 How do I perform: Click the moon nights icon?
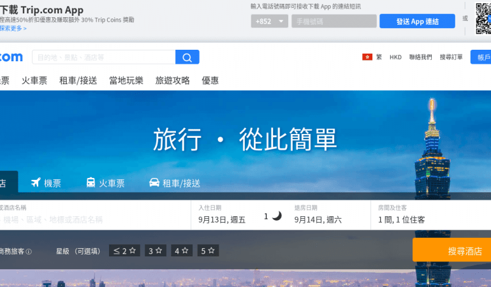coord(277,216)
